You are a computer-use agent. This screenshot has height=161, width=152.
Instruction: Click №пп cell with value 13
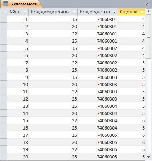point(18,106)
